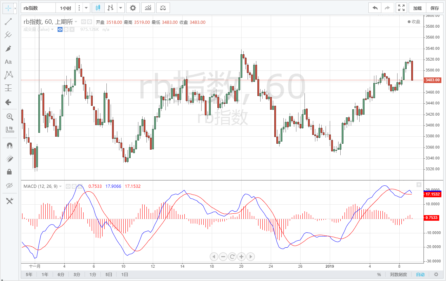The image size is (446, 281).
Task: Toggle 对数刻度 logarithmic scale
Action: pos(398,275)
